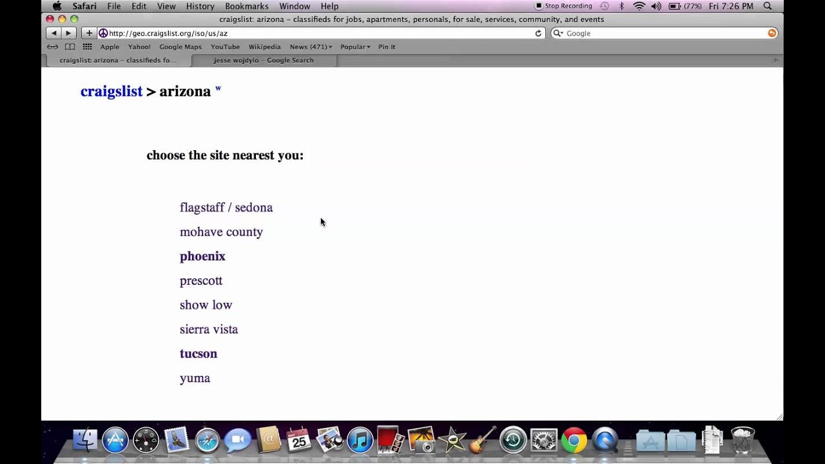This screenshot has height=464, width=825.
Task: Open the Safari menu
Action: click(84, 6)
